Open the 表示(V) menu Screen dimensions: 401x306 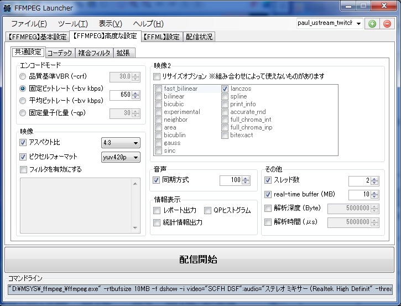point(111,24)
